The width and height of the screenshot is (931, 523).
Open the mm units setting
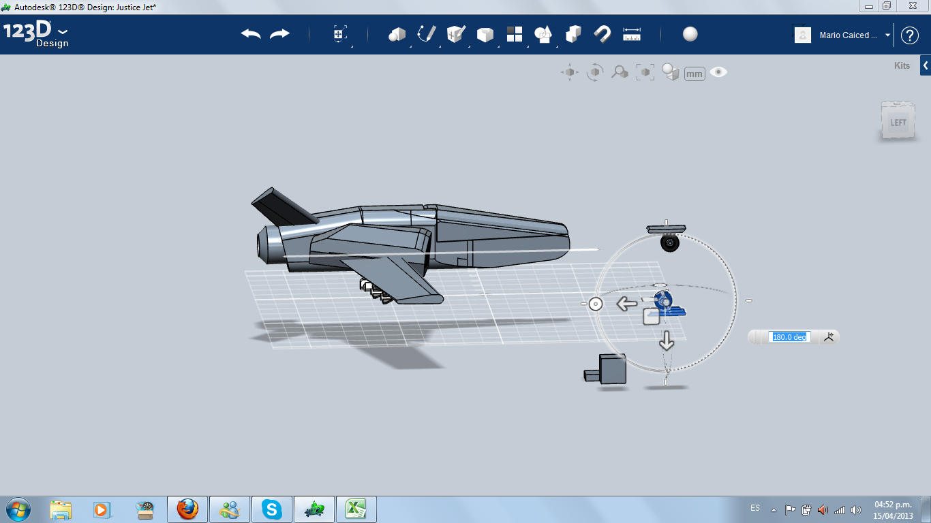(x=695, y=74)
